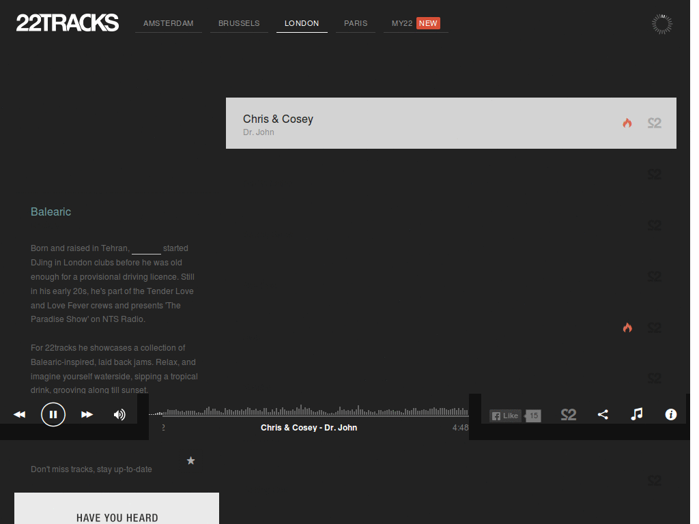Switch to the Brussels tab
Screen dimensions: 699x524
coord(239,23)
